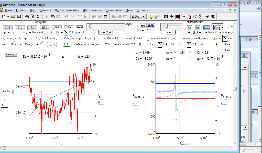The image size is (262, 153).
Task: Click the Undo arrow in the toolbar
Action: click(66, 17)
